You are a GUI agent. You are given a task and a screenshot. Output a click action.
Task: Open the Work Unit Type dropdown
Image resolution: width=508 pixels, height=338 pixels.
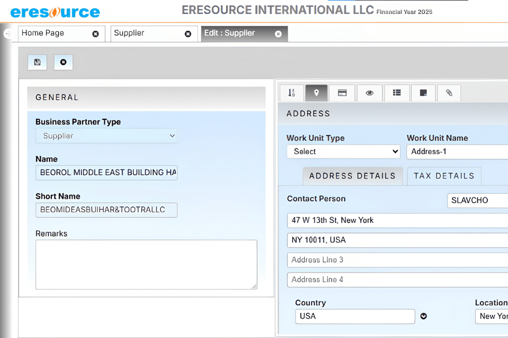point(343,152)
